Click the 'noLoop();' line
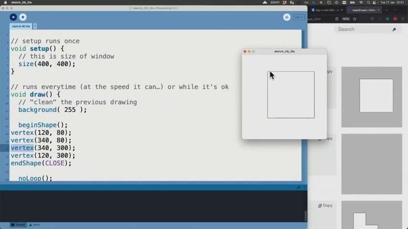Viewport: 408px width, 229px height. pos(36,178)
